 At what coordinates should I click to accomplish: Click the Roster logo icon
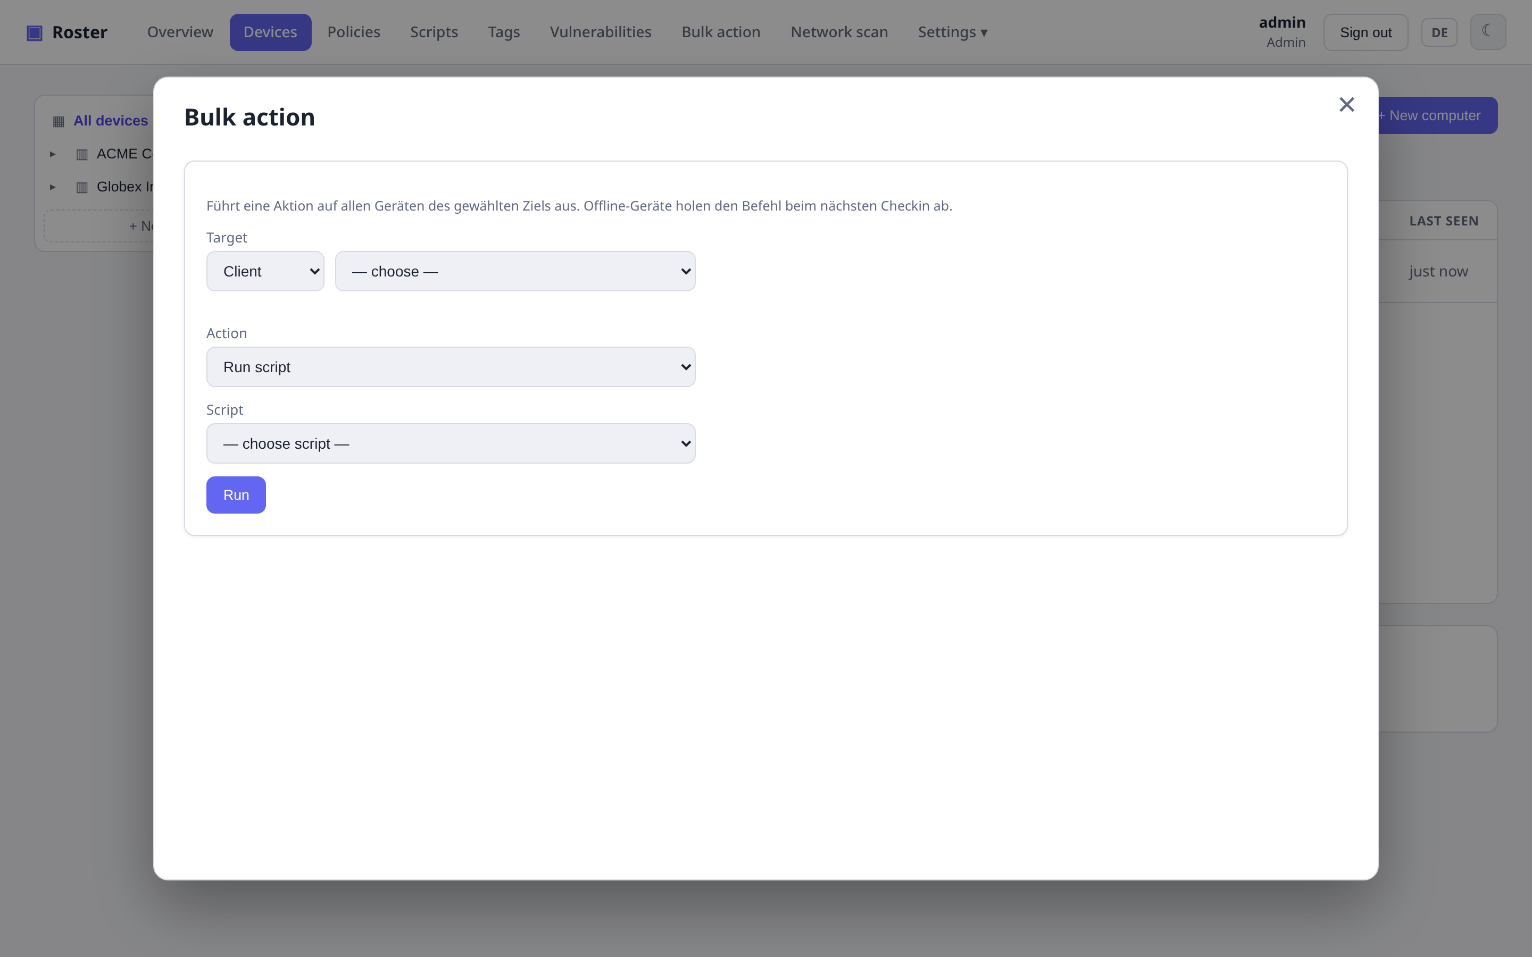pos(34,32)
